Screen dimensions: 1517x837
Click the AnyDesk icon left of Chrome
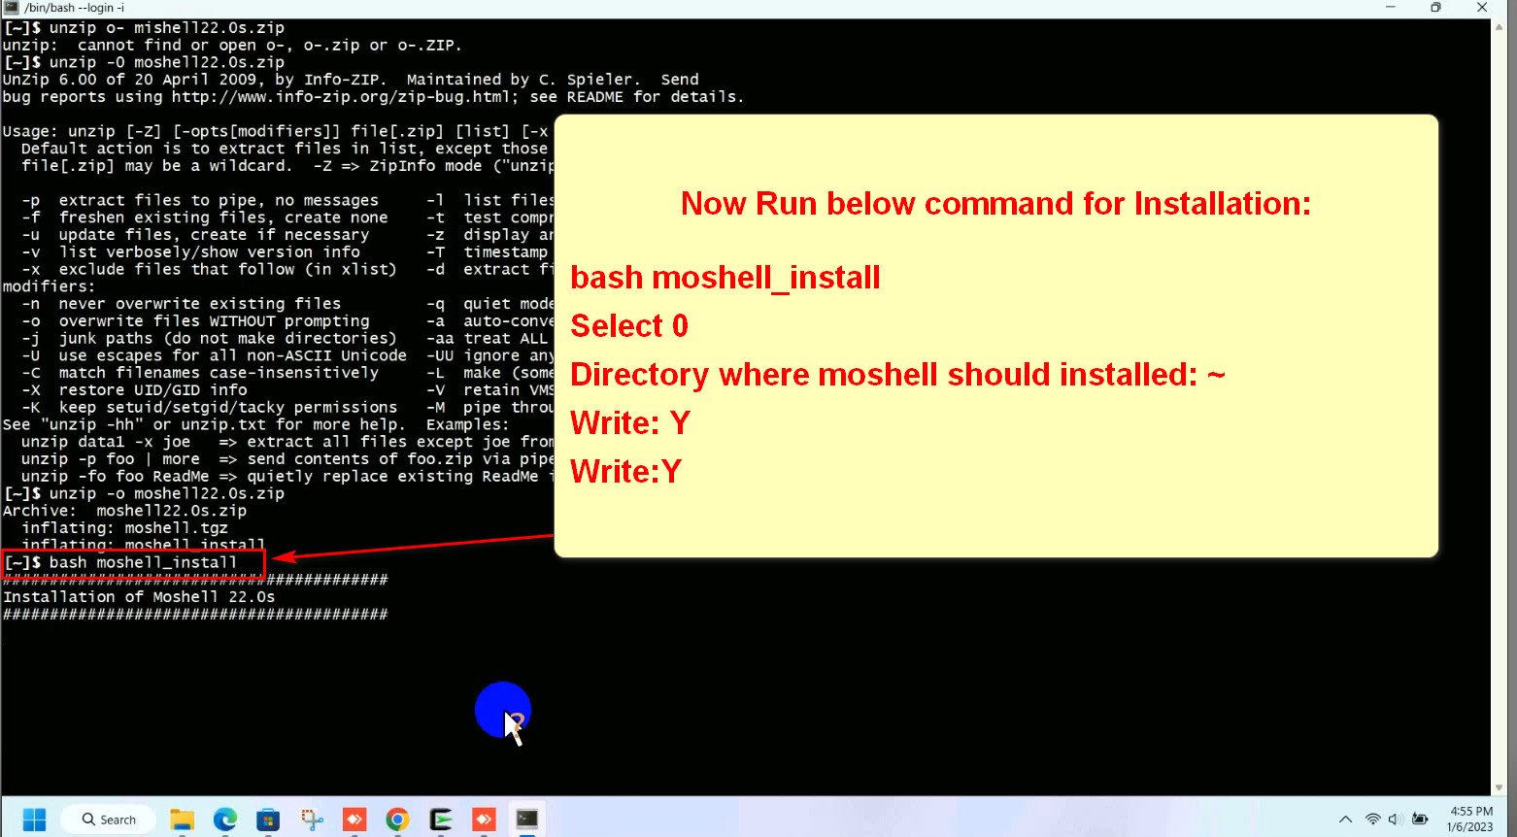click(x=354, y=820)
